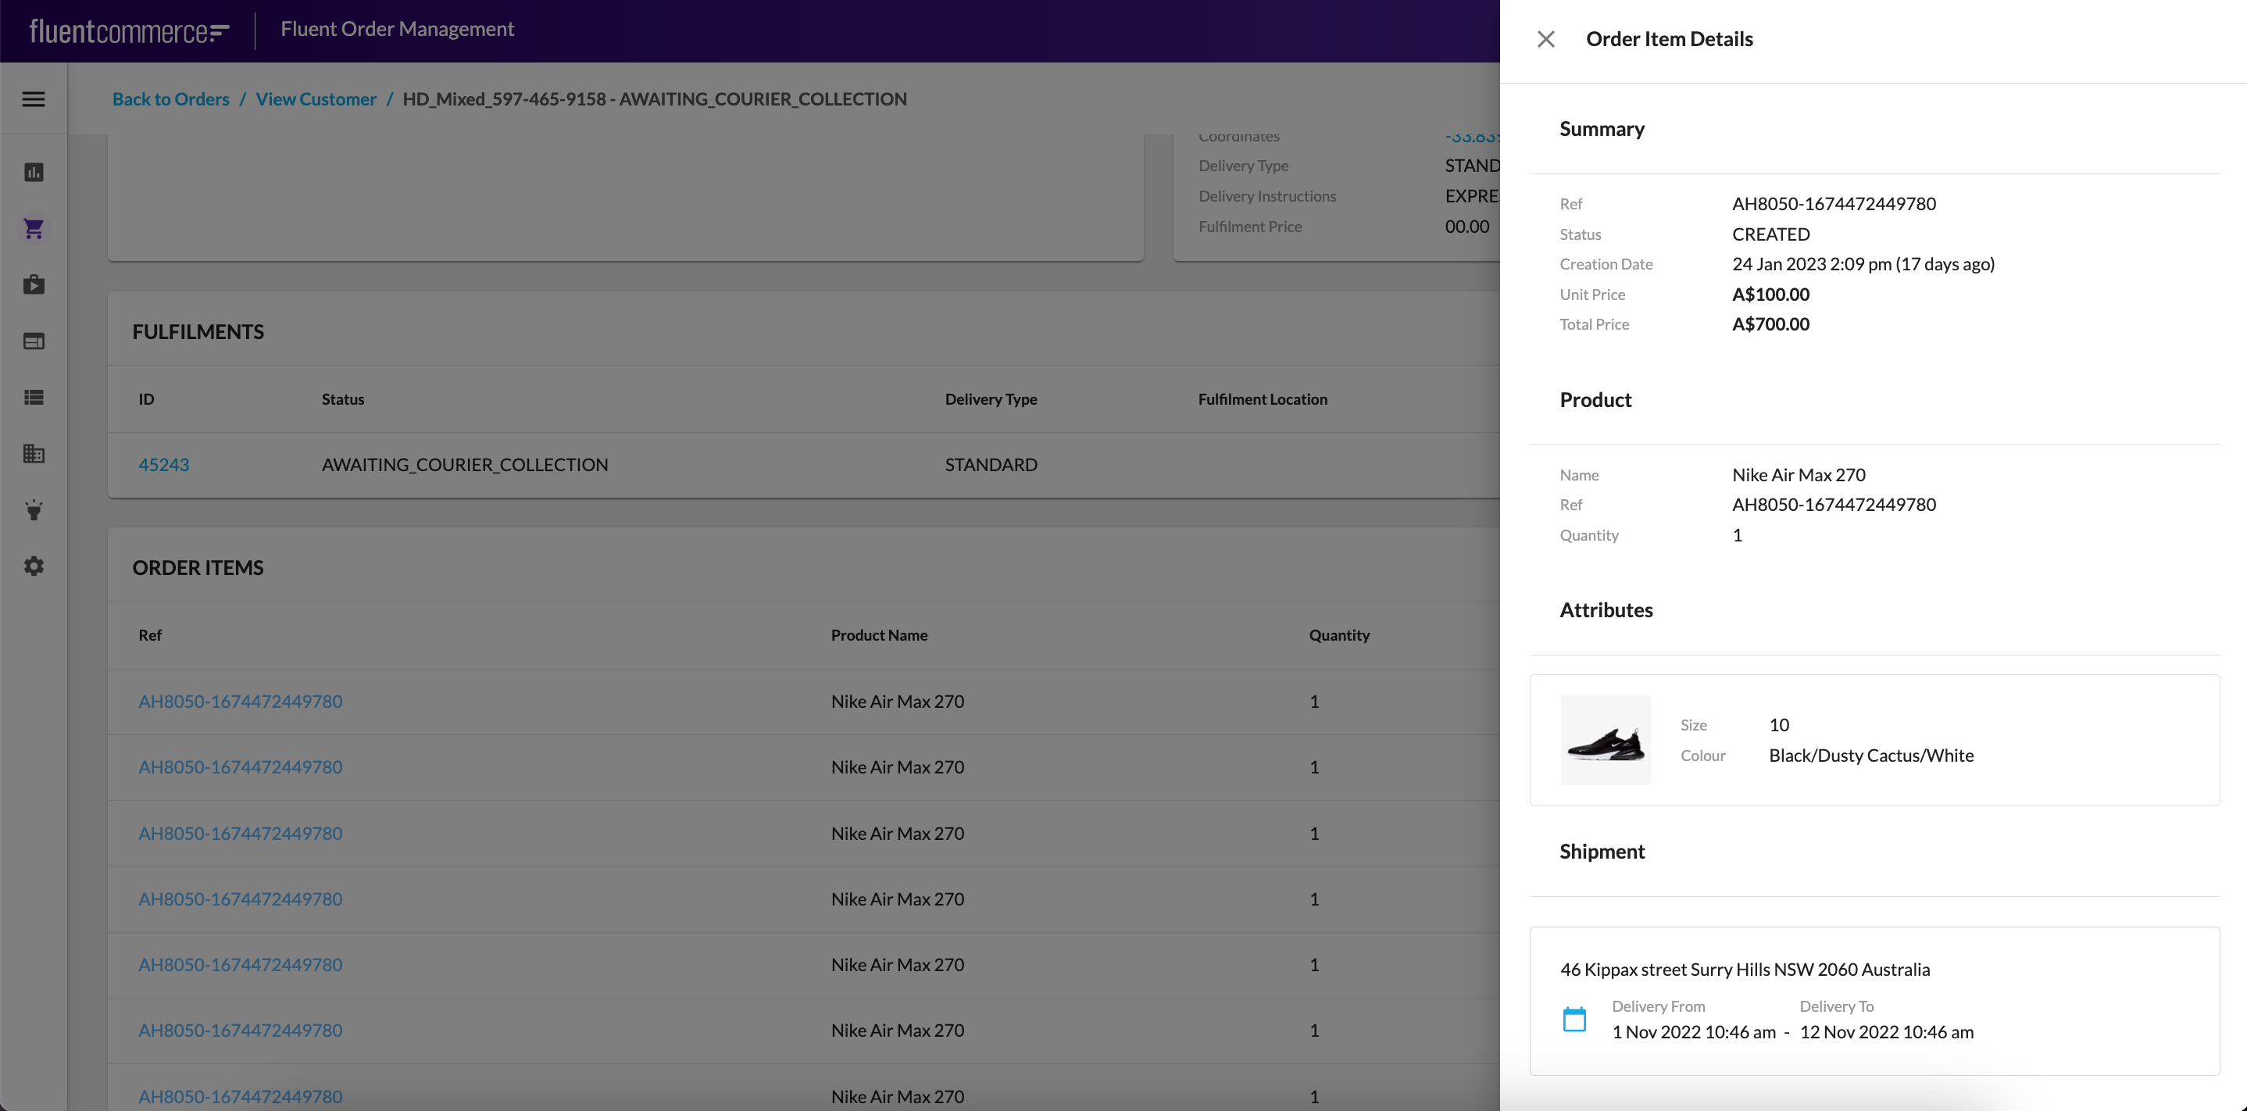Navigate Back to Orders breadcrumb
The width and height of the screenshot is (2247, 1111).
coord(170,98)
